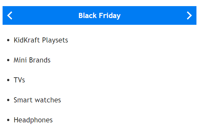Screen dimensions: 200x133
Task: Click the word Mini in the list
Action: coord(20,60)
